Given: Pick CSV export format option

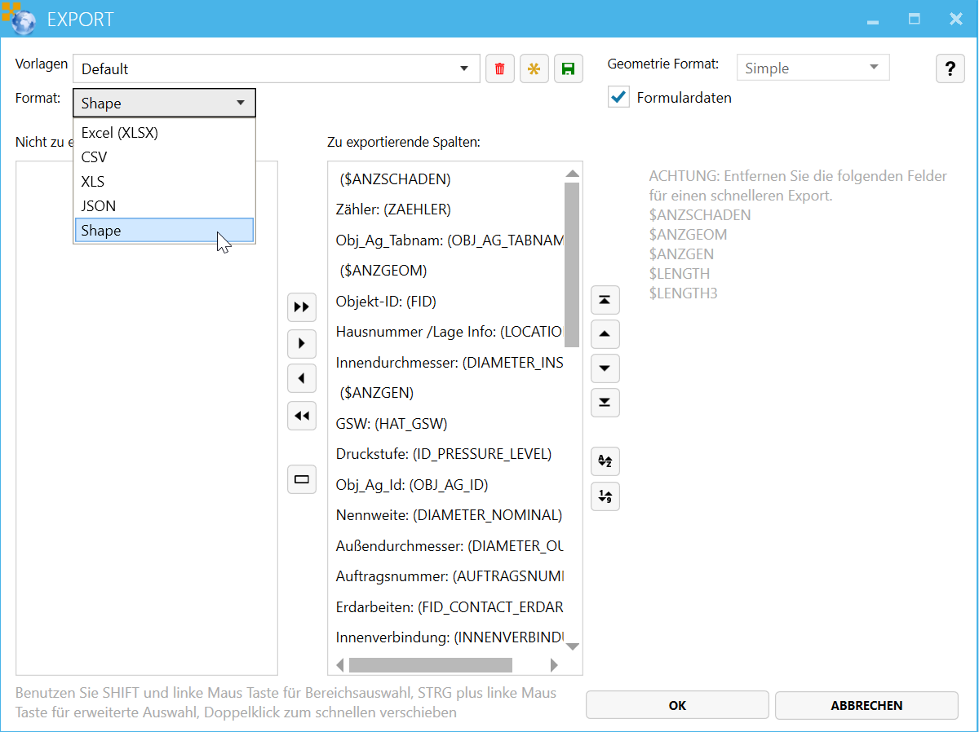Looking at the screenshot, I should click(95, 157).
